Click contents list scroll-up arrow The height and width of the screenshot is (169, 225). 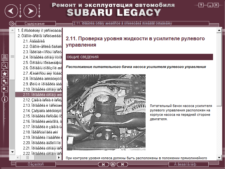click(12, 31)
